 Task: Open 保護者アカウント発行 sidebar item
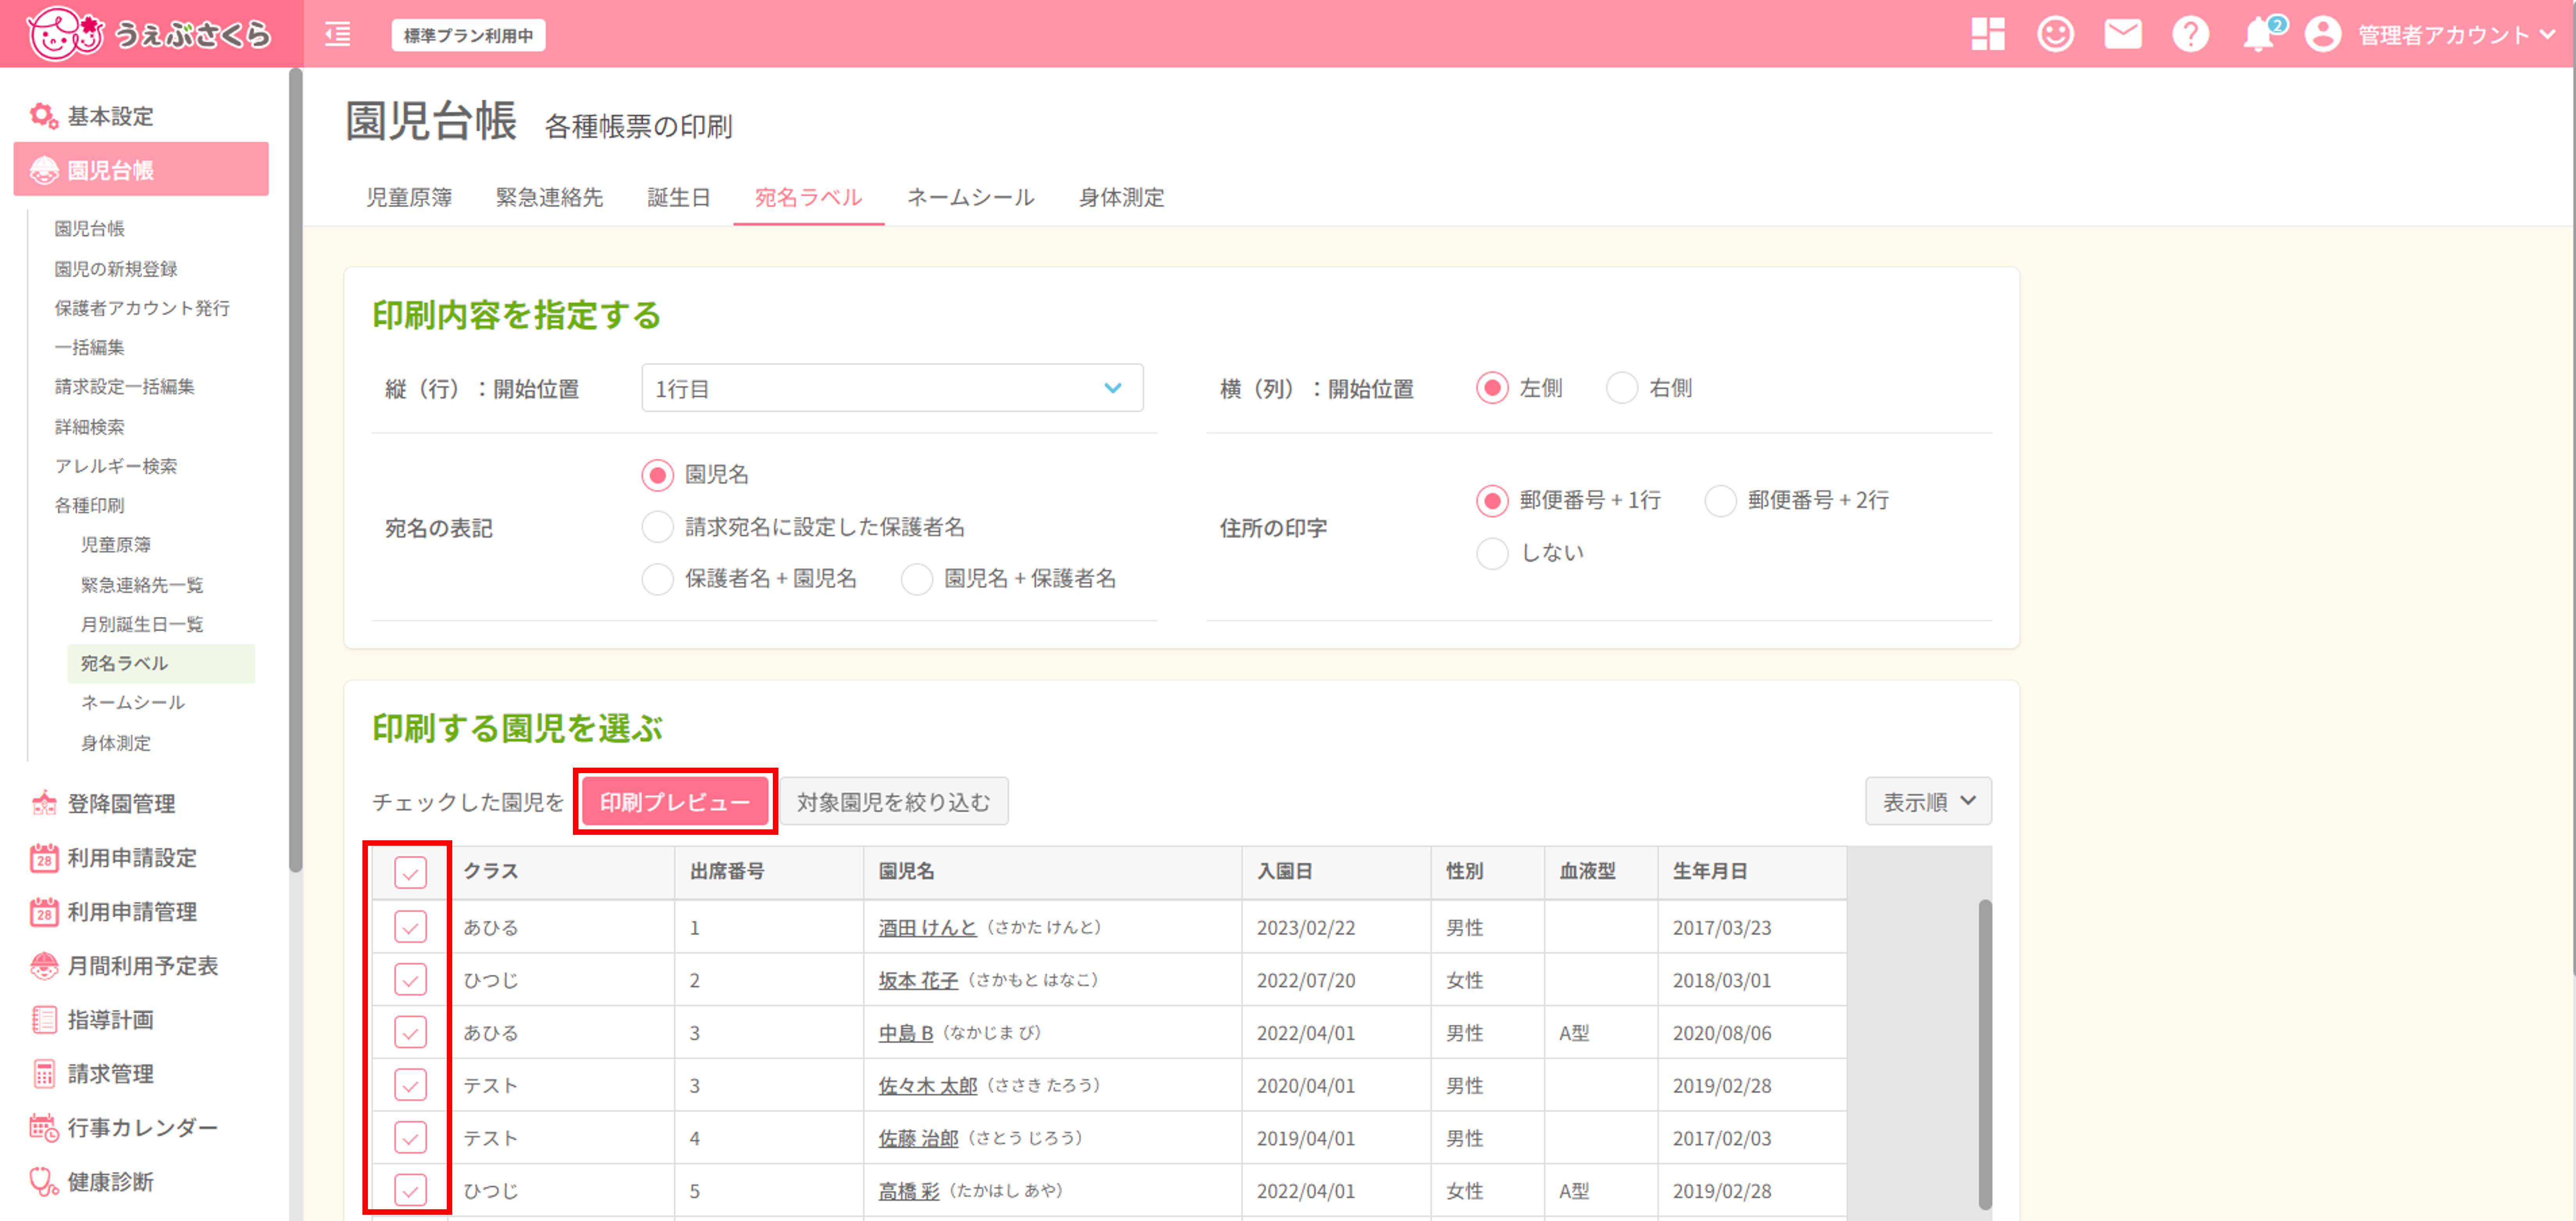(142, 308)
